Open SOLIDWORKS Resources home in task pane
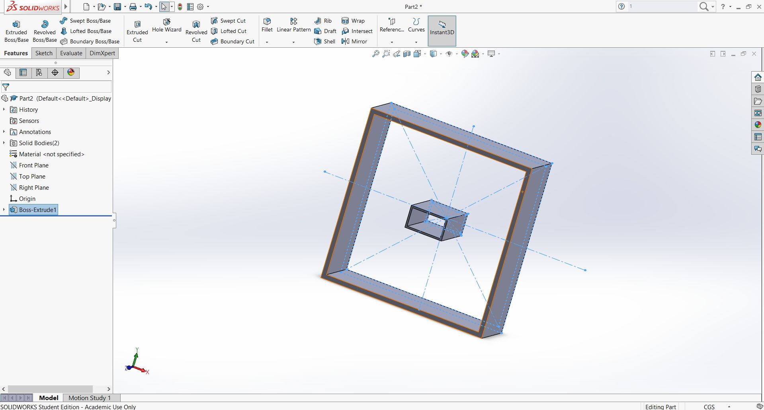Screen dimensions: 764x410 pyautogui.click(x=758, y=77)
